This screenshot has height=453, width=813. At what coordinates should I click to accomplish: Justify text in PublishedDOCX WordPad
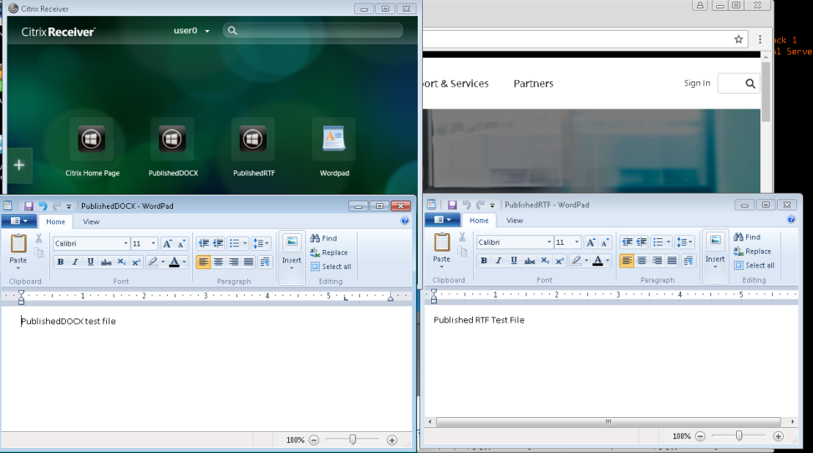249,262
